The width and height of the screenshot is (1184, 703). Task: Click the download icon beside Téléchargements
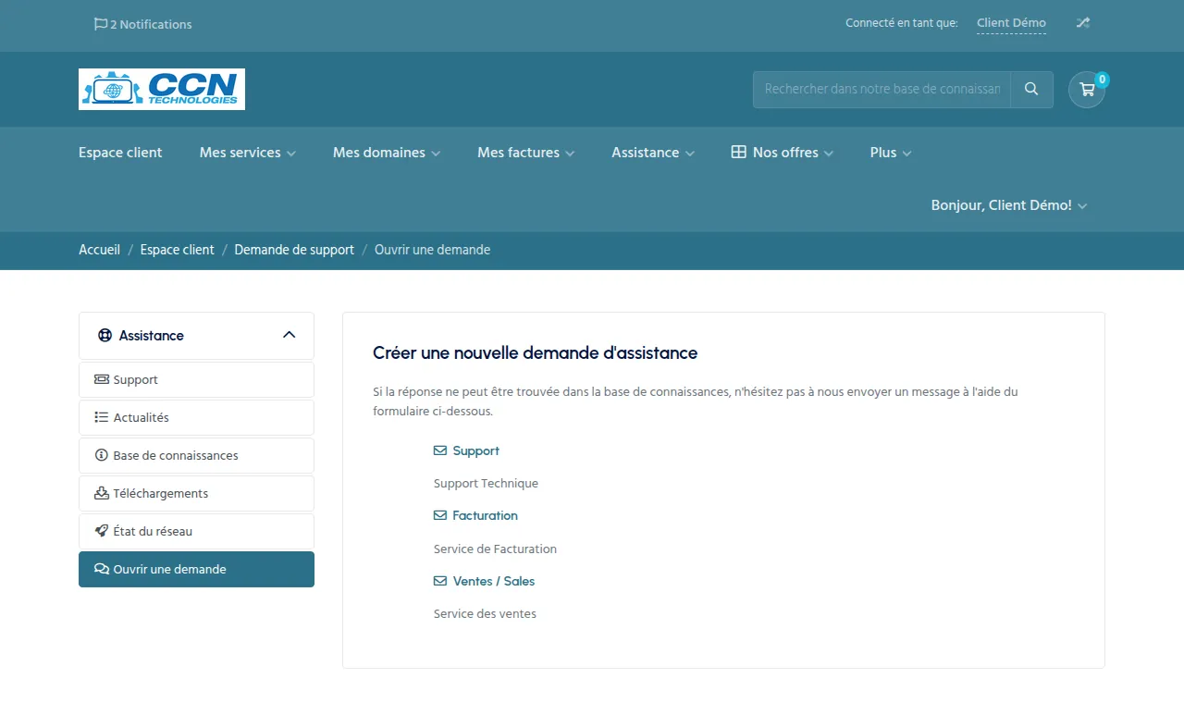point(102,493)
